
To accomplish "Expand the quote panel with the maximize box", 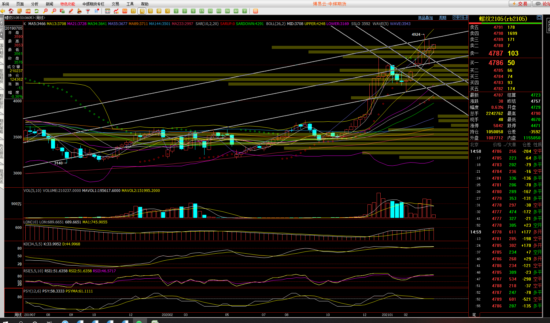I will pos(539,17).
